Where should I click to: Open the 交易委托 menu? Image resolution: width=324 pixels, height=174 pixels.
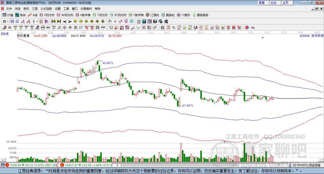(x=86, y=9)
